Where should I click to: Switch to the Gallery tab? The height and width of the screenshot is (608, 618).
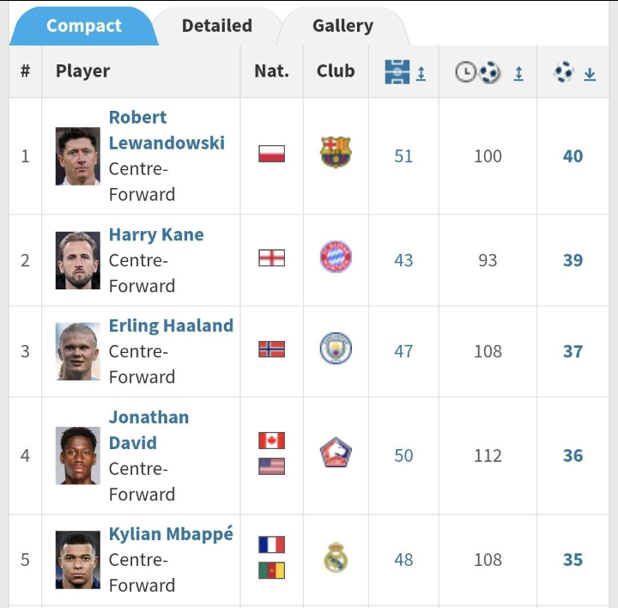pyautogui.click(x=342, y=26)
